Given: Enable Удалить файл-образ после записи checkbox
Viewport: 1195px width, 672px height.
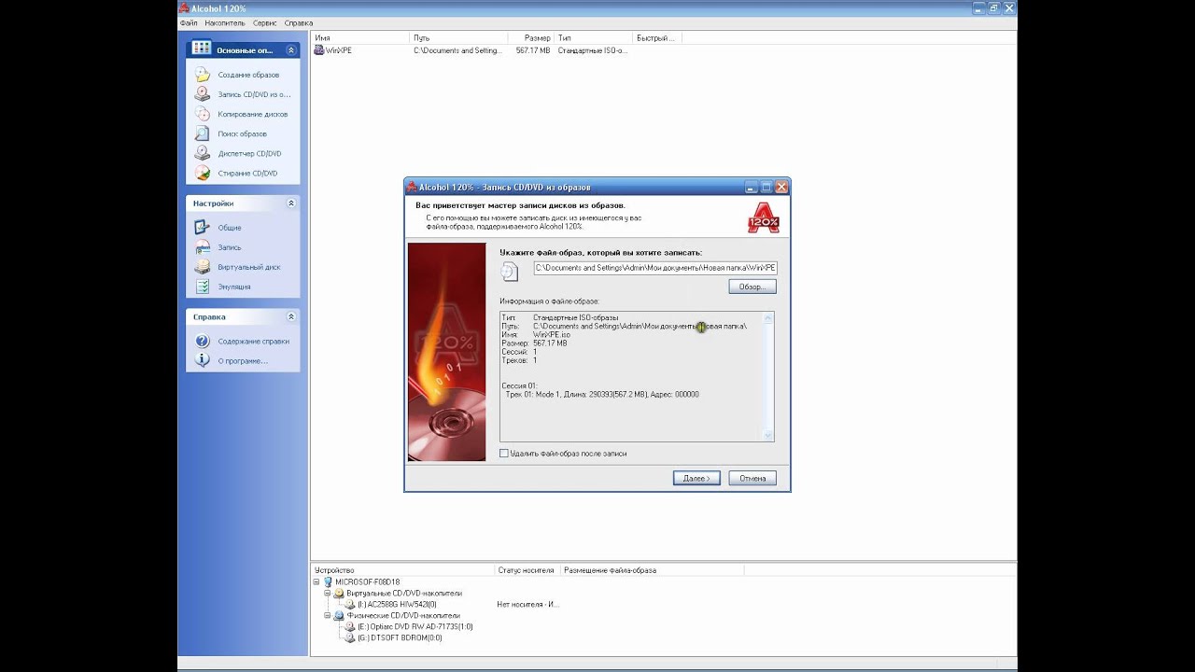Looking at the screenshot, I should [504, 454].
